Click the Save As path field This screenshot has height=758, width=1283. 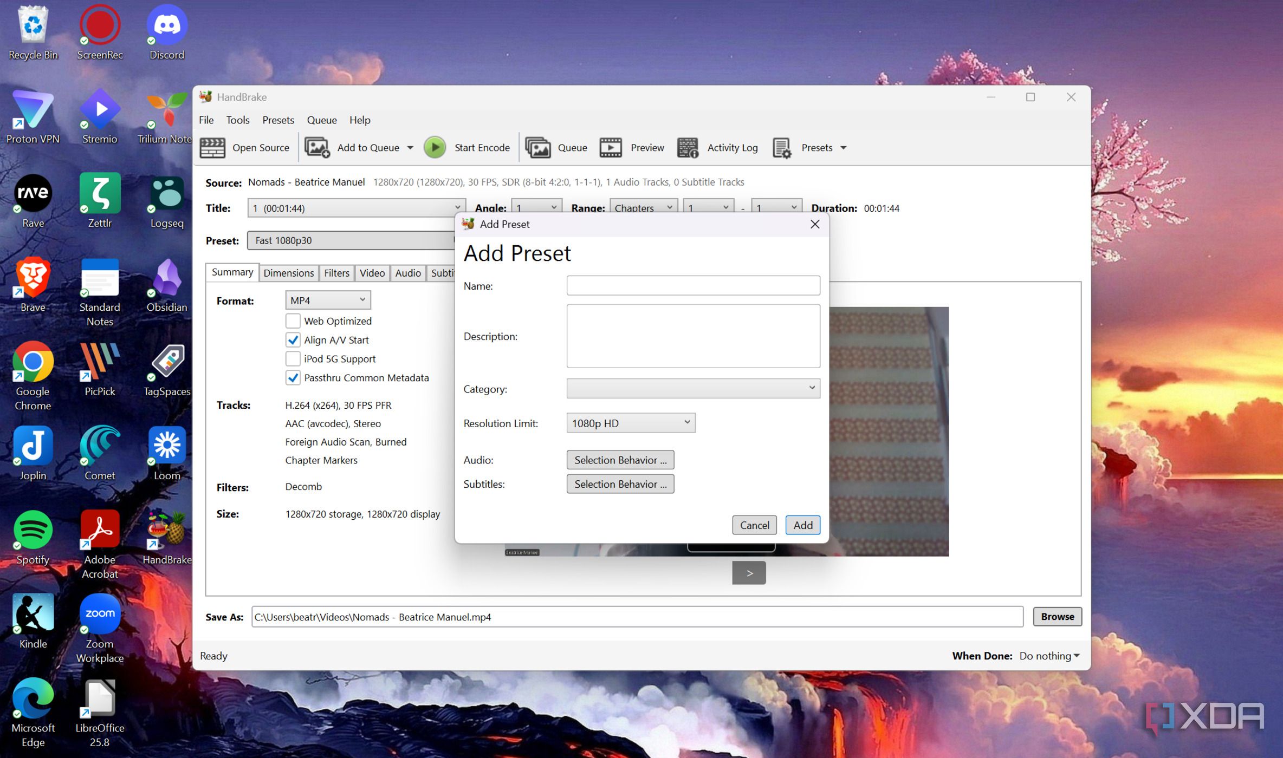click(x=637, y=617)
